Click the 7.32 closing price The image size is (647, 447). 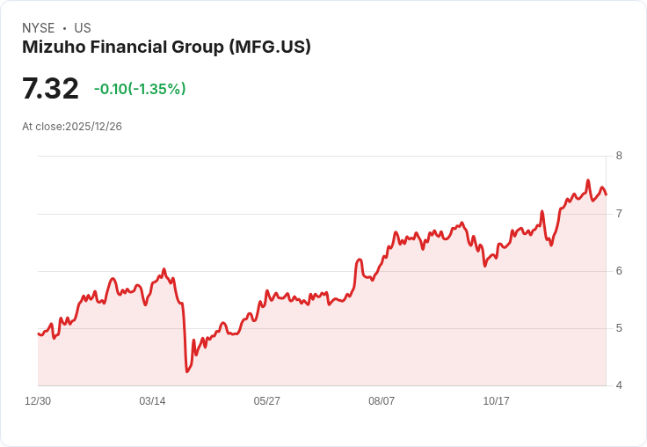coord(50,89)
